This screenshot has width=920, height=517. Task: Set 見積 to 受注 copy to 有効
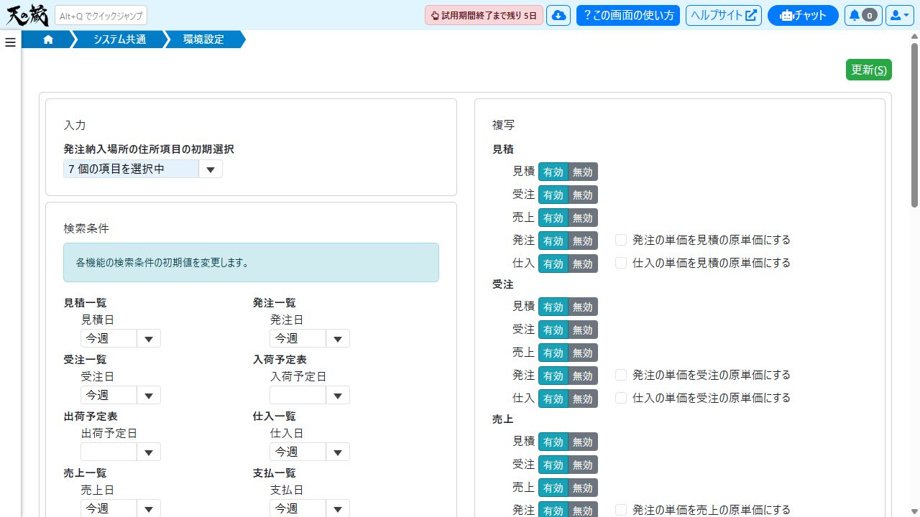(x=553, y=195)
